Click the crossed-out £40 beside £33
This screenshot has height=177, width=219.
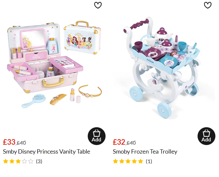coord(21,143)
